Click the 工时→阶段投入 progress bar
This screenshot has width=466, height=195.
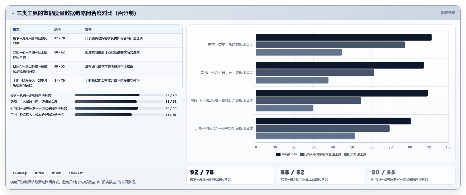coord(119,115)
